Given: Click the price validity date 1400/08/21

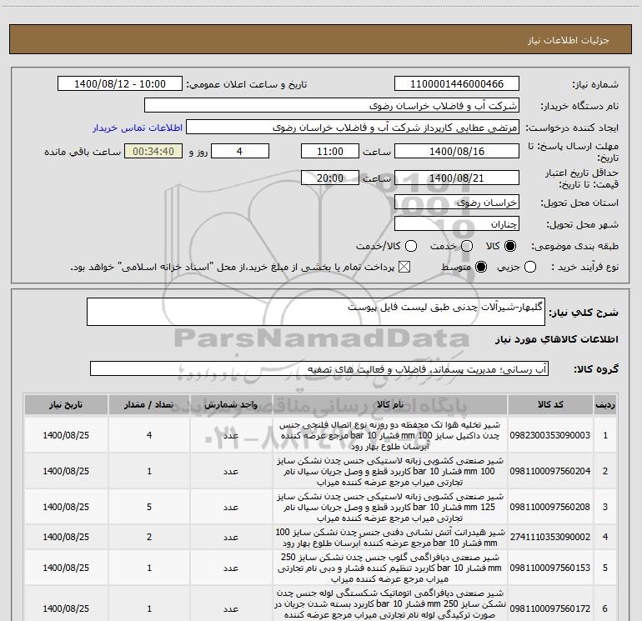Looking at the screenshot, I should click(457, 178).
